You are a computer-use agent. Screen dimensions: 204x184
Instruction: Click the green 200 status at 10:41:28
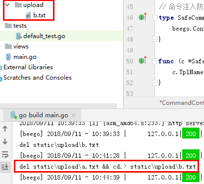pyautogui.click(x=191, y=155)
